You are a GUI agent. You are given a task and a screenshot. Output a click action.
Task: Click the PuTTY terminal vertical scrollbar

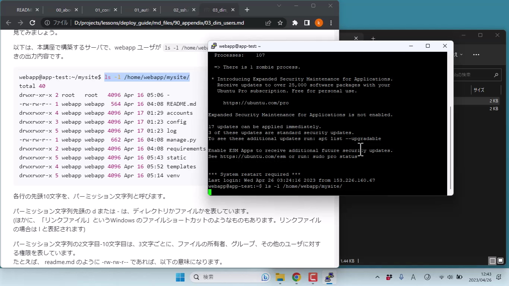point(450,149)
